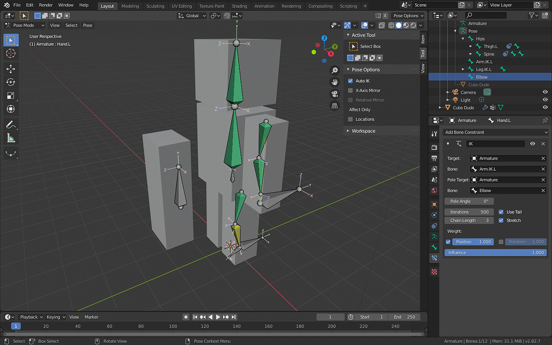Switch to the Scripting workspace tab
The image size is (552, 345).
pyautogui.click(x=348, y=6)
